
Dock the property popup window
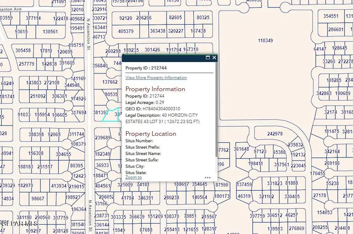pos(208,57)
